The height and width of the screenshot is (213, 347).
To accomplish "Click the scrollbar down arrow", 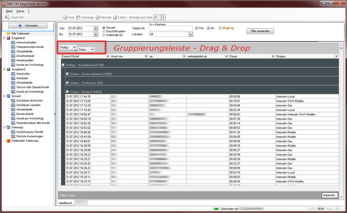I will coord(341,197).
